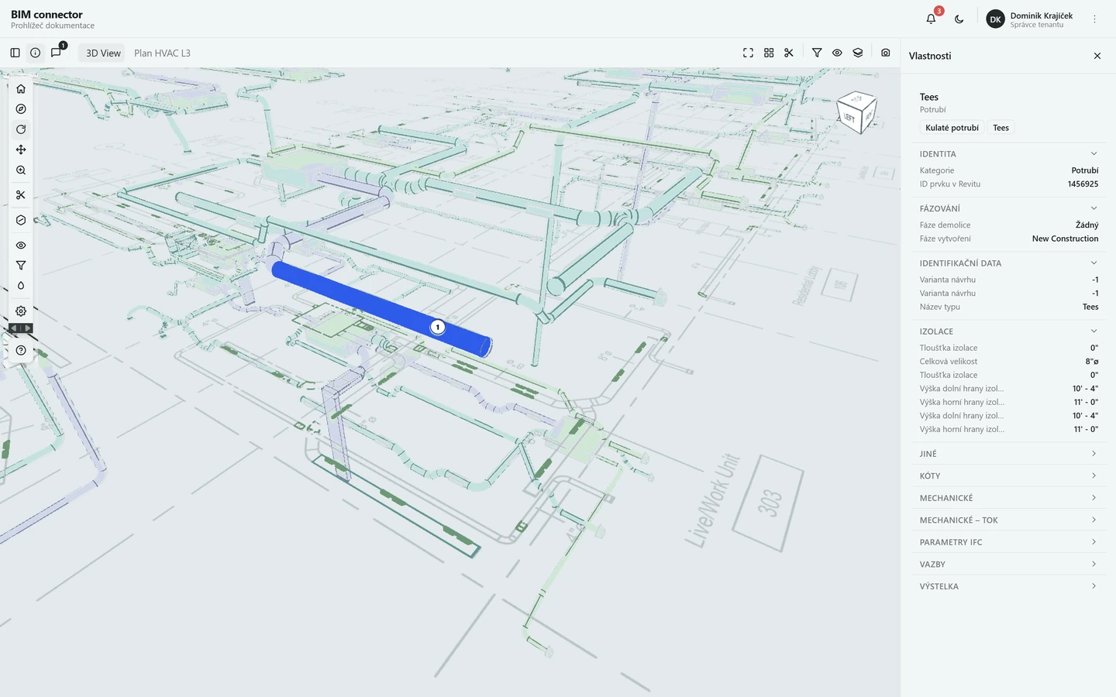Image resolution: width=1116 pixels, height=697 pixels.
Task: Open notifications bell
Action: (932, 19)
